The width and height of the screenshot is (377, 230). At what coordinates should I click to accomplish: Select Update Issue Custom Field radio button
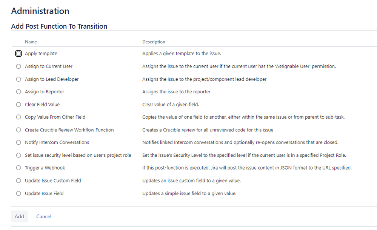[x=18, y=181]
